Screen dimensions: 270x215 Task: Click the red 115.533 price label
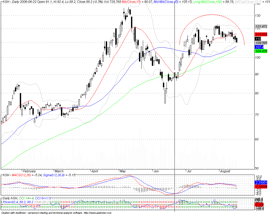261,34
